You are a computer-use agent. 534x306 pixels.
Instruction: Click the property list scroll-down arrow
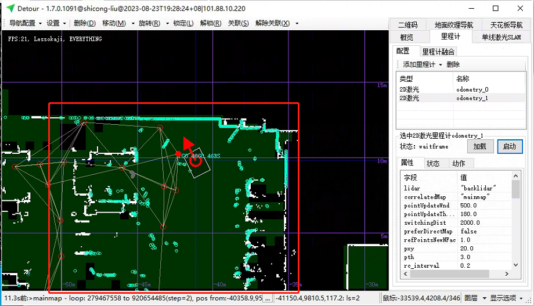point(516,265)
